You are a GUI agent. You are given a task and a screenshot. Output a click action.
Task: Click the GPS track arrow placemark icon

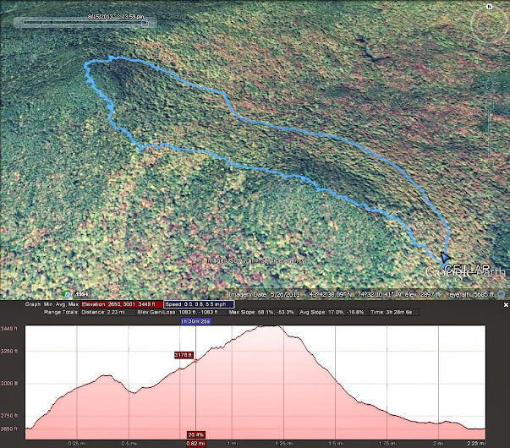click(445, 258)
